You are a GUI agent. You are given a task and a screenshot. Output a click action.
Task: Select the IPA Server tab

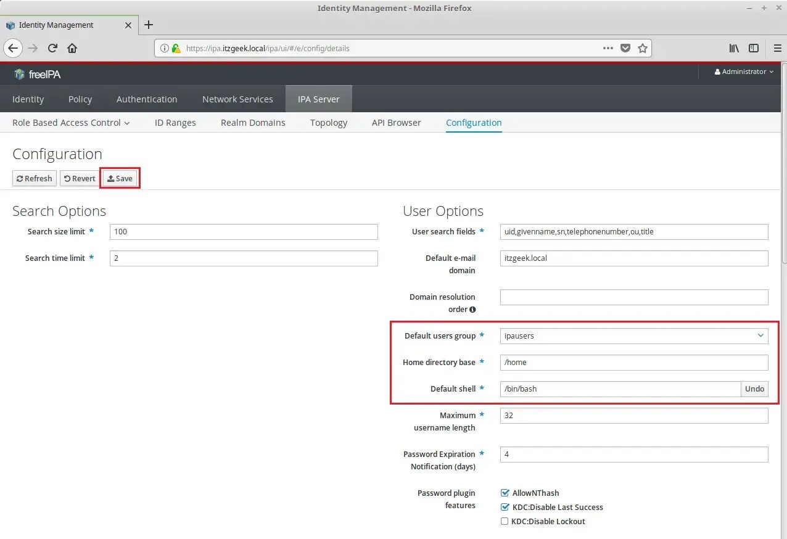318,99
